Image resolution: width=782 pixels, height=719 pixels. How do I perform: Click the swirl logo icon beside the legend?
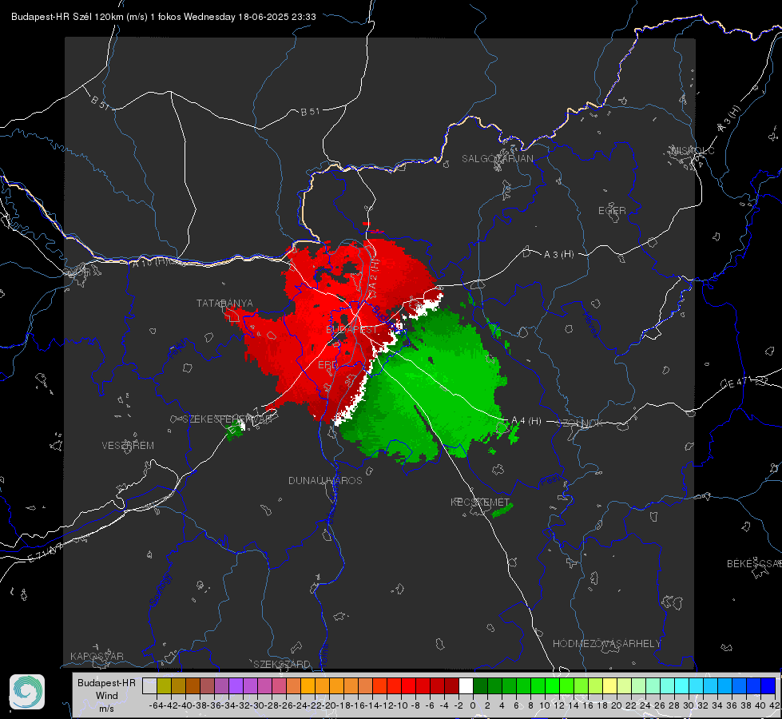tap(27, 692)
